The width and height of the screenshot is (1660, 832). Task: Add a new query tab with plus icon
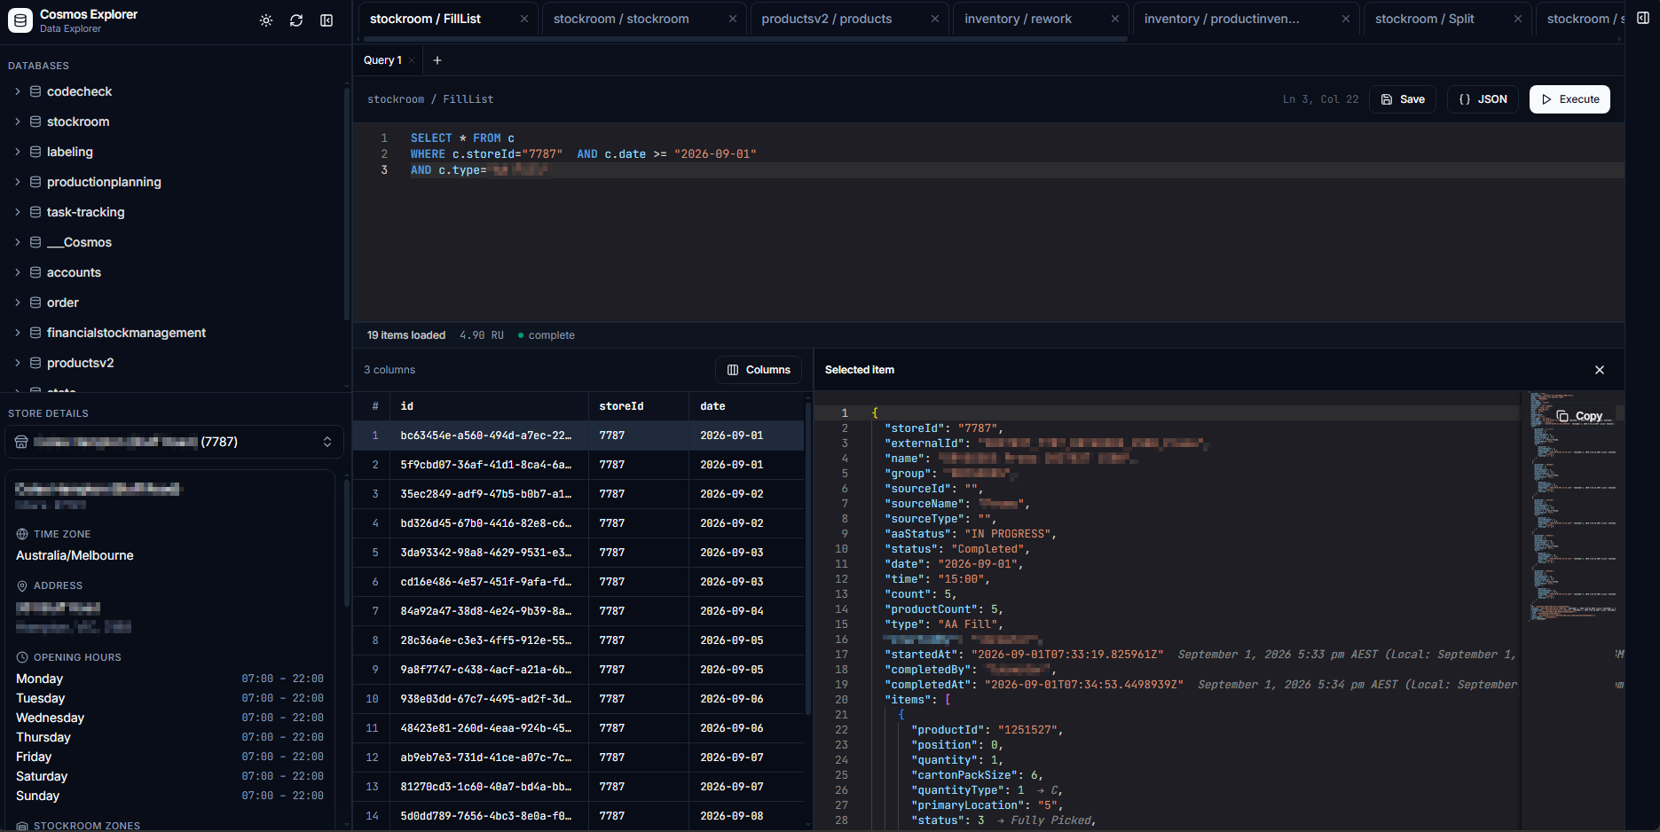pos(437,60)
